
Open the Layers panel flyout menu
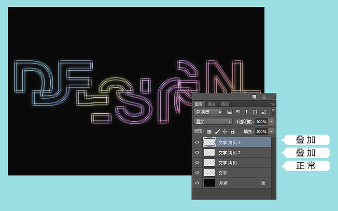click(x=273, y=104)
